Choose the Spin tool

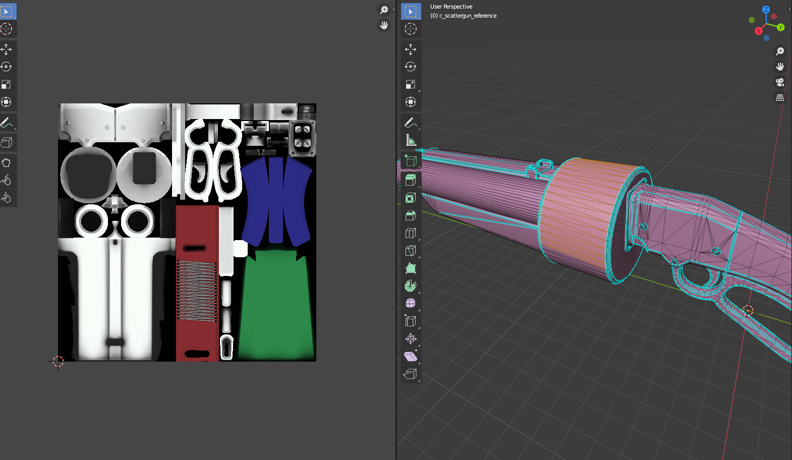[x=411, y=286]
